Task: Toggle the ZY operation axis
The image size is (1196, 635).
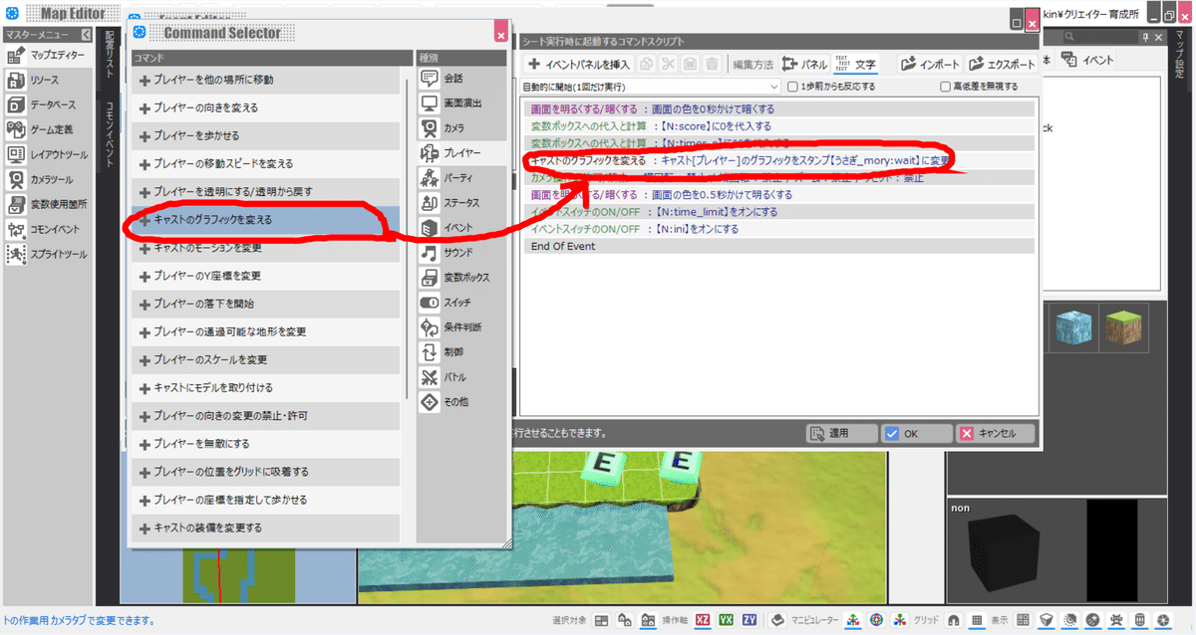Action: [x=749, y=619]
